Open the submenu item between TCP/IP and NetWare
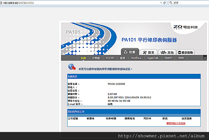 click(x=123, y=58)
